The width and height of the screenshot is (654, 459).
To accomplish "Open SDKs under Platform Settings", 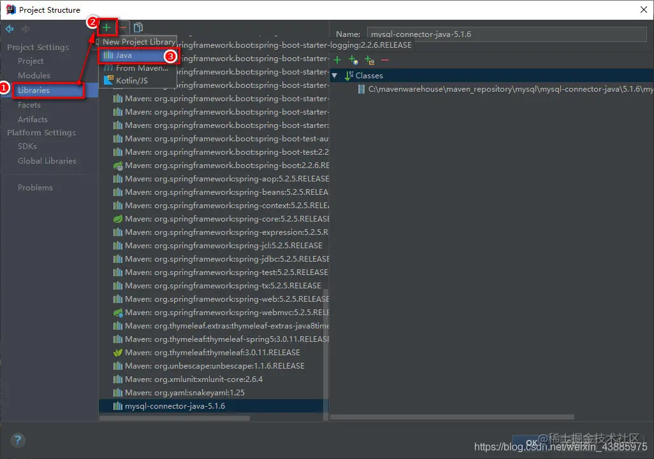I will pyautogui.click(x=27, y=146).
